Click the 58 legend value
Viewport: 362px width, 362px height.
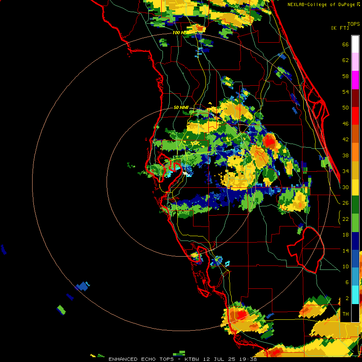[x=346, y=76]
